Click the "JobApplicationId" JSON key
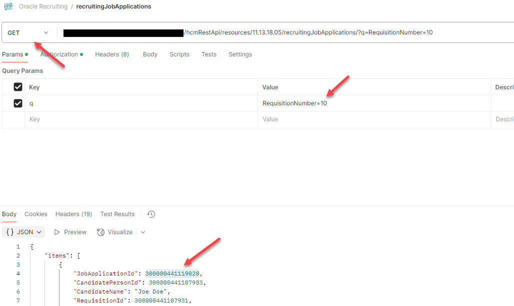The image size is (514, 306). click(x=105, y=274)
